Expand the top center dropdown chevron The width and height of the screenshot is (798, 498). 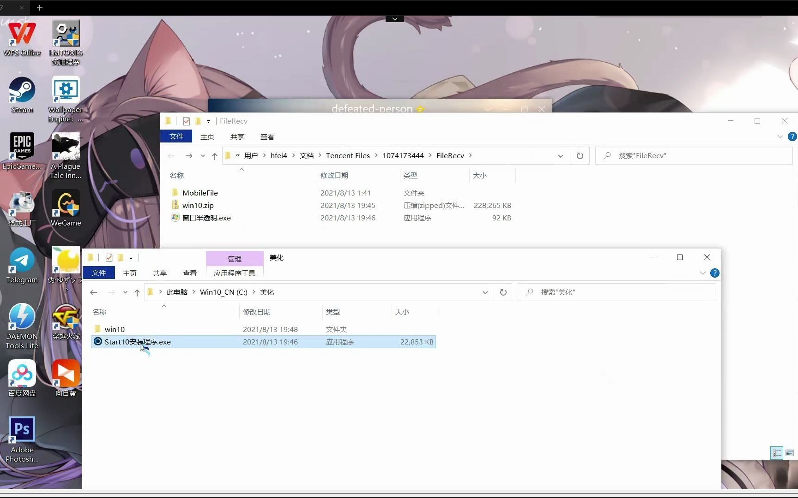pos(395,19)
